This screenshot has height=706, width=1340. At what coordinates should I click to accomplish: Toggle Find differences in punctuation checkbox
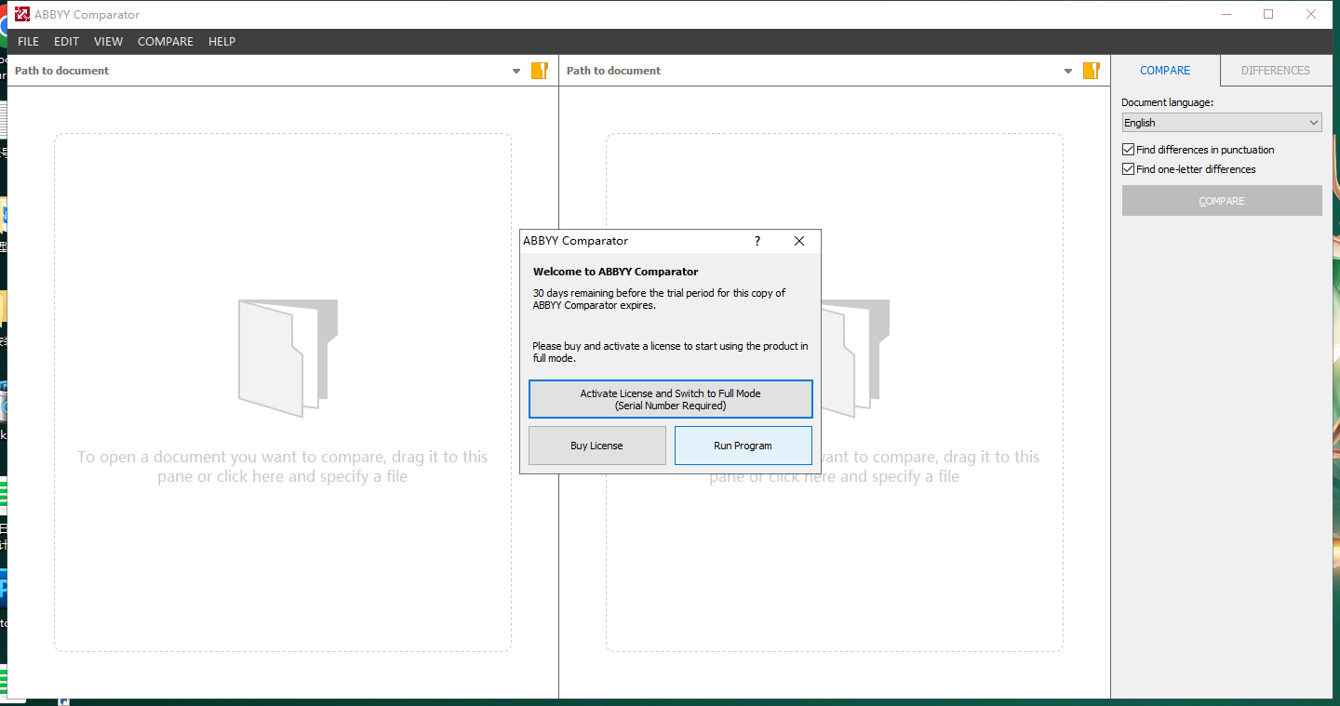pos(1129,150)
